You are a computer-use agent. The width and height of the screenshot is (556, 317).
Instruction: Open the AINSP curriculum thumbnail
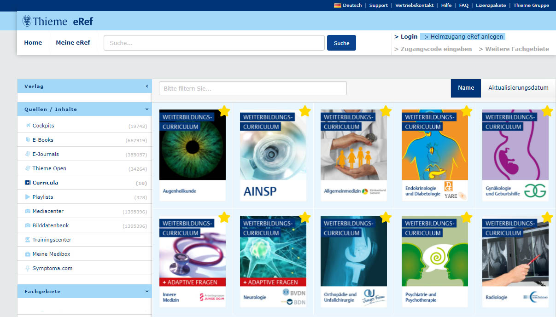click(x=273, y=155)
